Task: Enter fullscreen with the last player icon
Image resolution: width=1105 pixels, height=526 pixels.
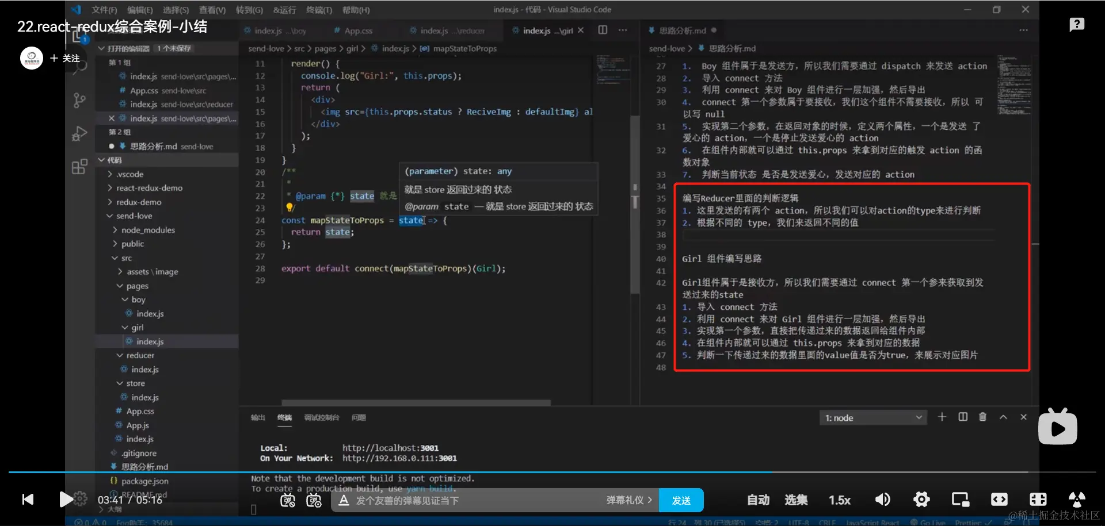Action: [1077, 499]
